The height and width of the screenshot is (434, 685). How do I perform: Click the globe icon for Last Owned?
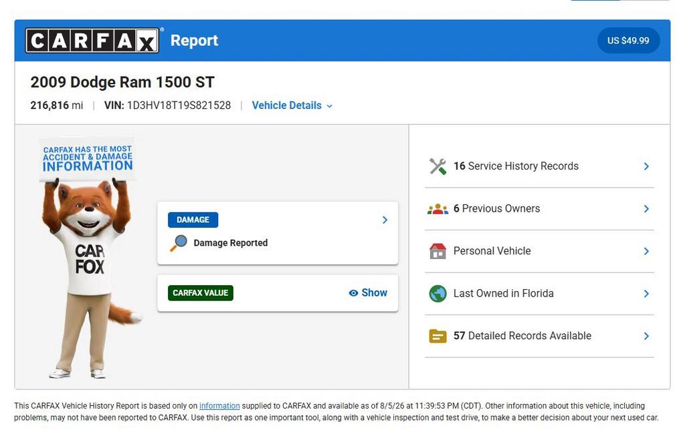[437, 294]
